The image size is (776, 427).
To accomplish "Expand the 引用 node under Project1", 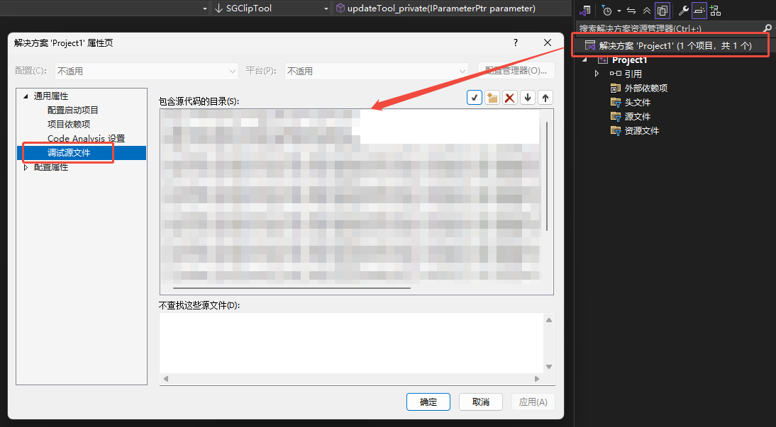I will point(597,74).
